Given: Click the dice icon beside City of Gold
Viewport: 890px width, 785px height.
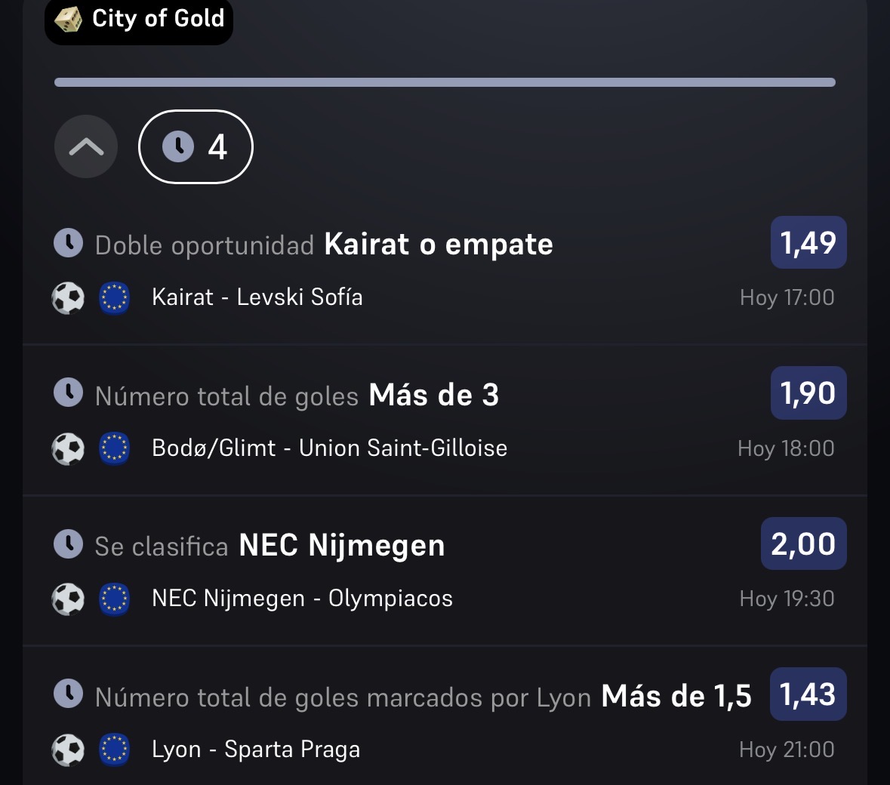Looking at the screenshot, I should coord(68,20).
